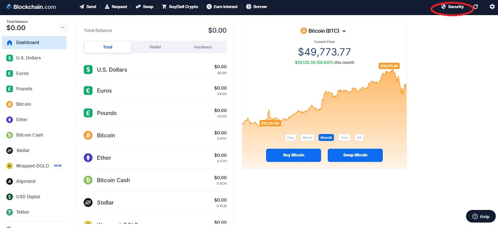Screen dimensions: 498x228
Task: Click the Stellar icon in balance list
Action: (88, 203)
